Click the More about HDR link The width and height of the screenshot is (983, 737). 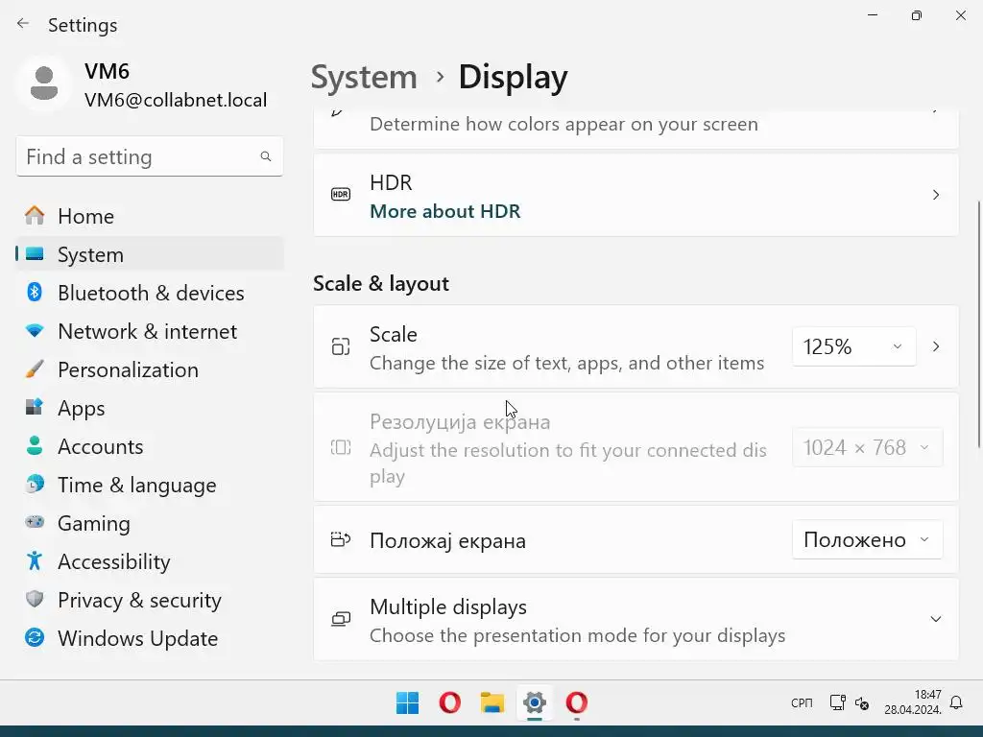click(x=444, y=211)
